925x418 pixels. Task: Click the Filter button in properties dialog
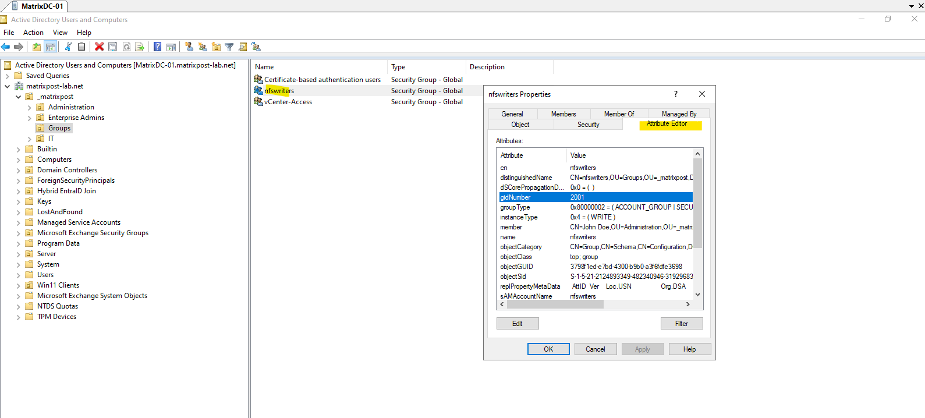682,324
